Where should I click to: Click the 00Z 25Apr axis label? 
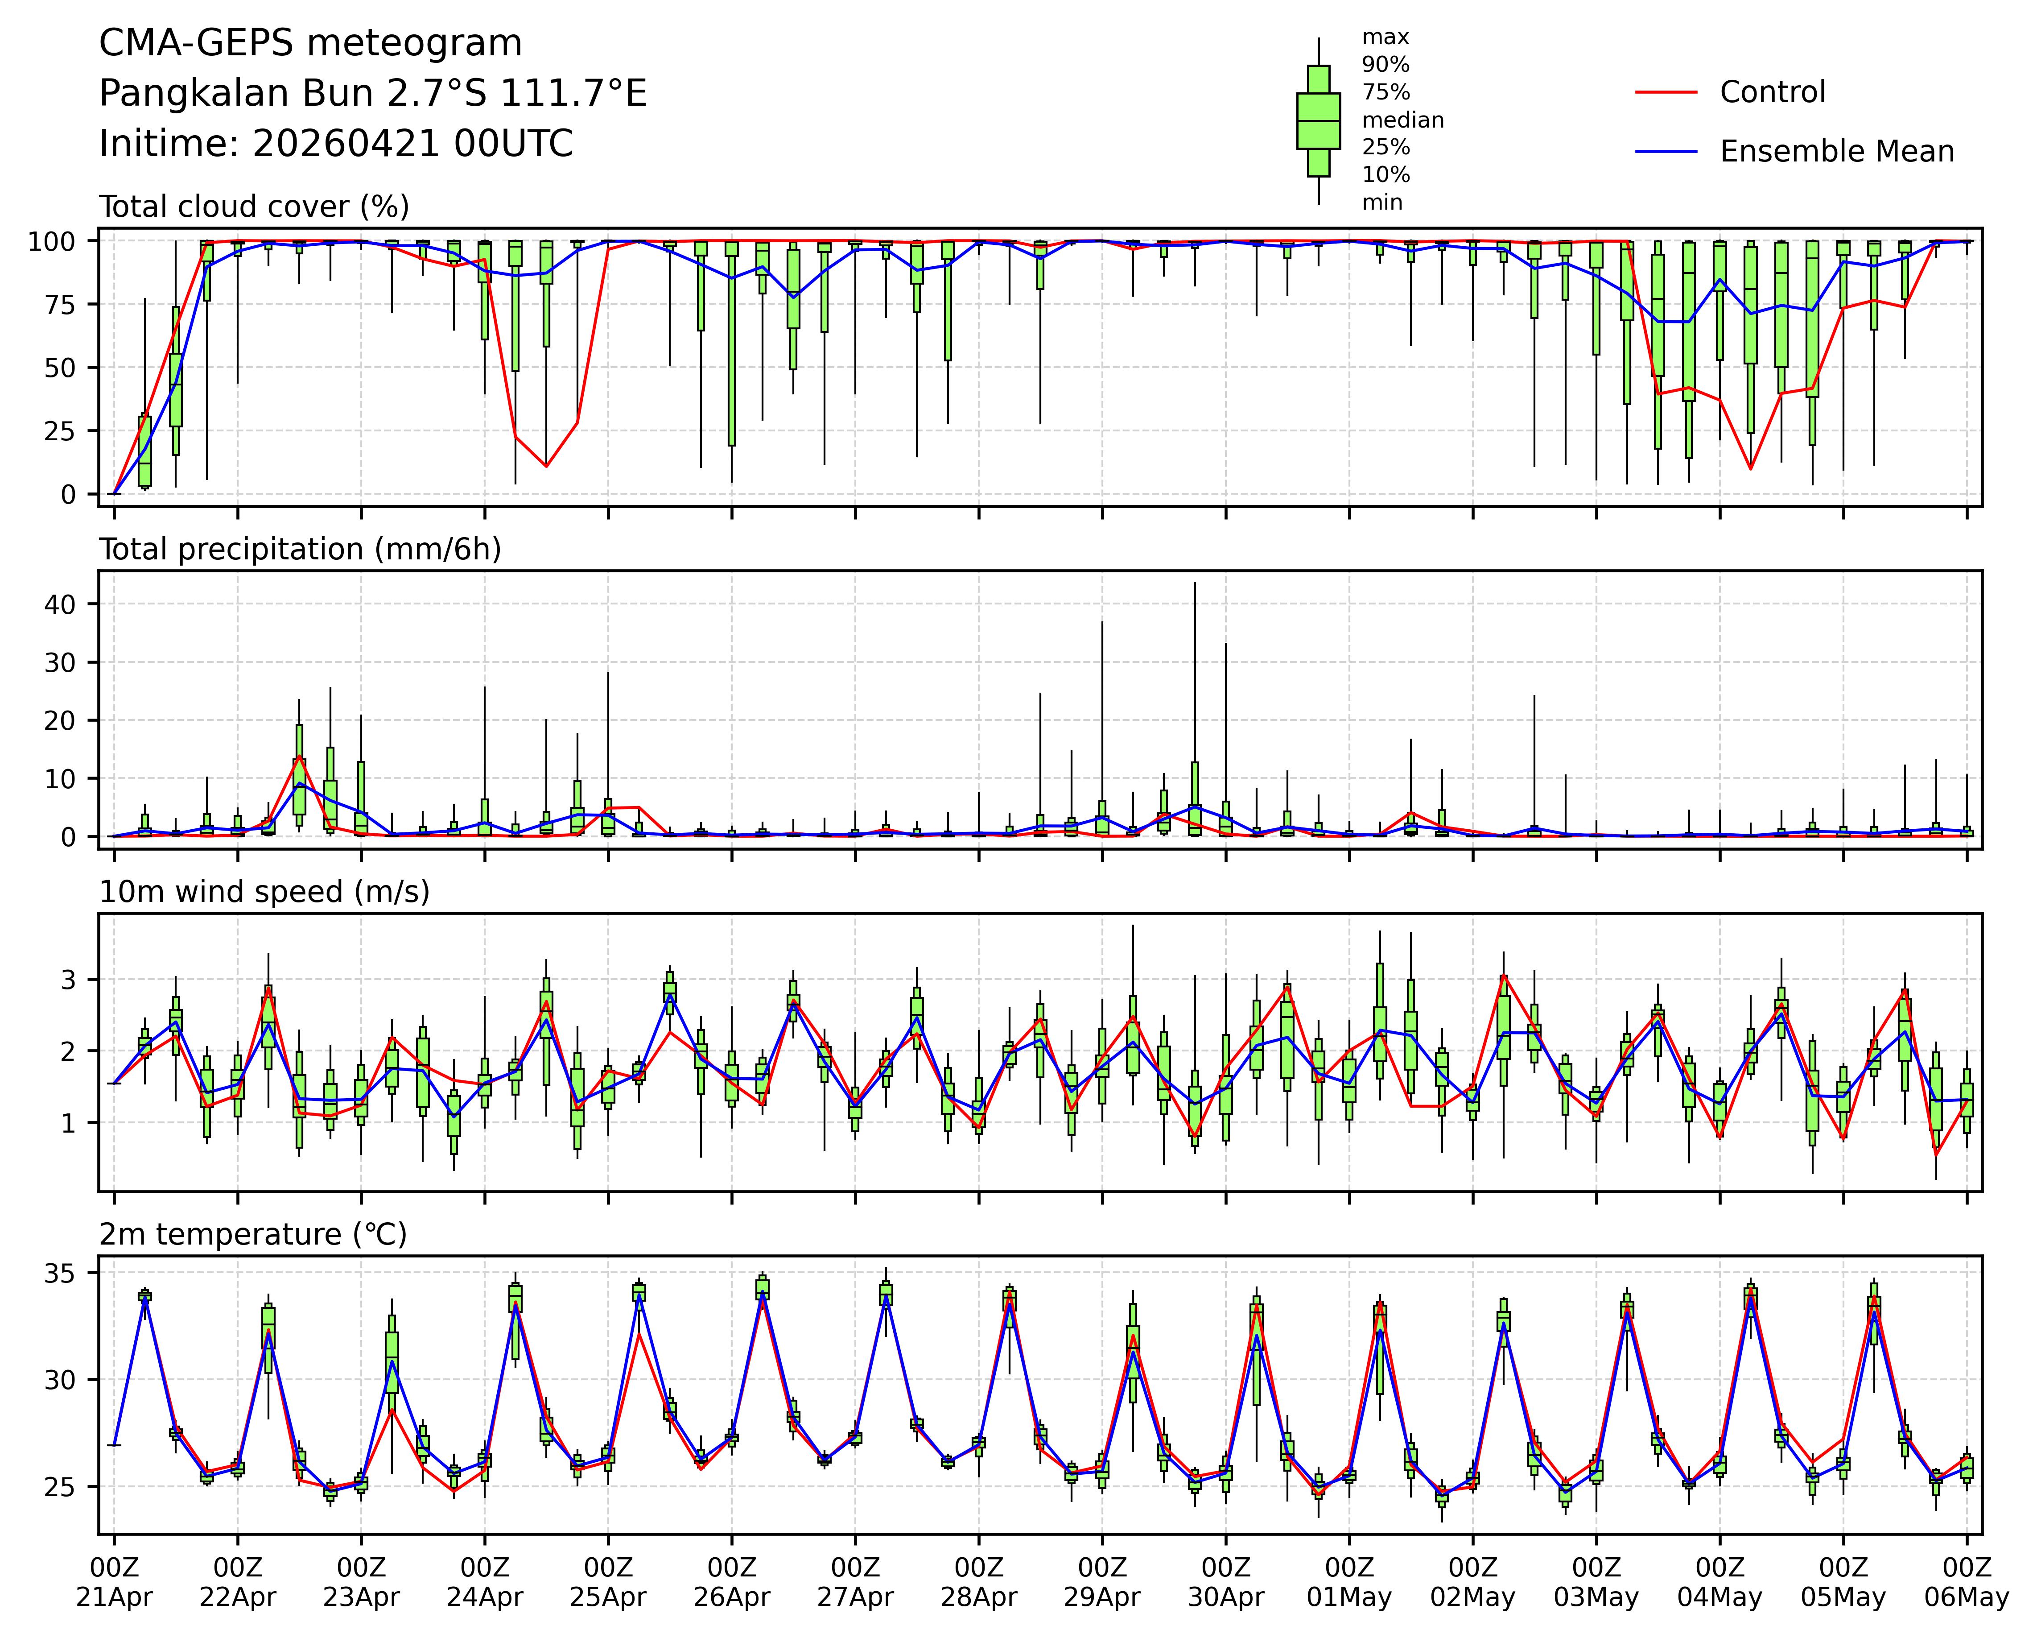[607, 1582]
